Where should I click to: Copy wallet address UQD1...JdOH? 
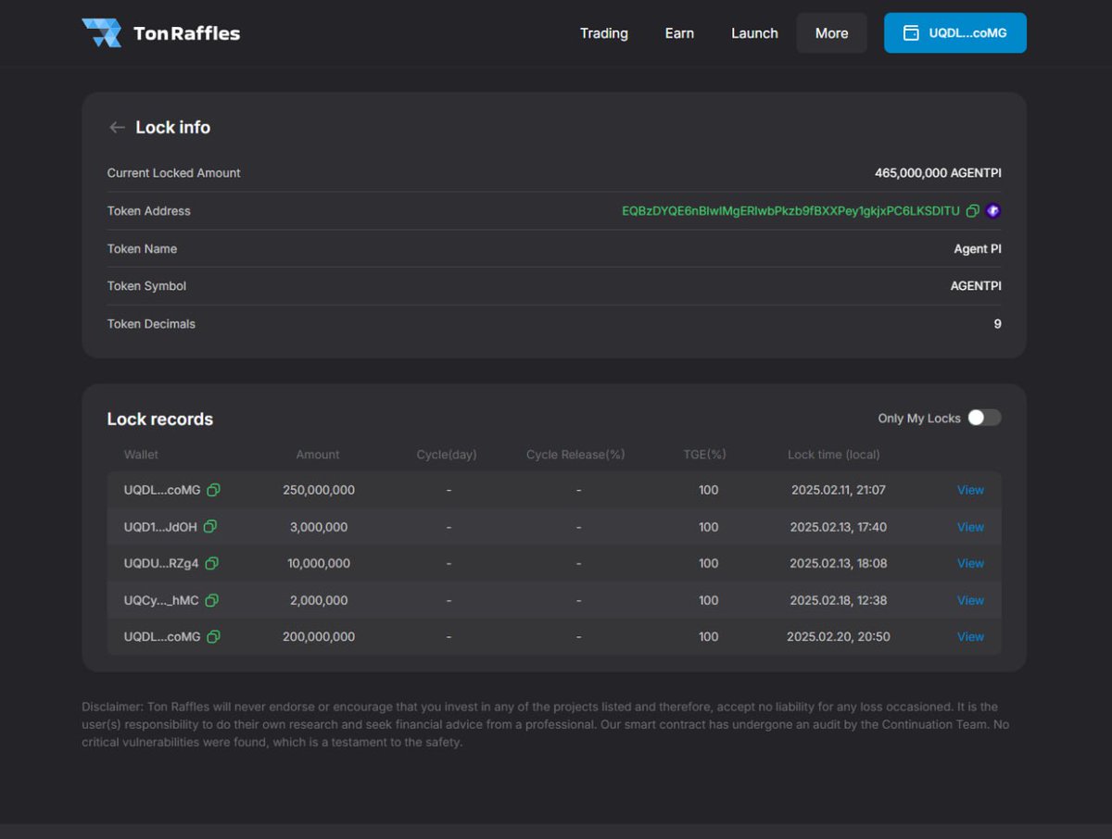[x=210, y=527]
